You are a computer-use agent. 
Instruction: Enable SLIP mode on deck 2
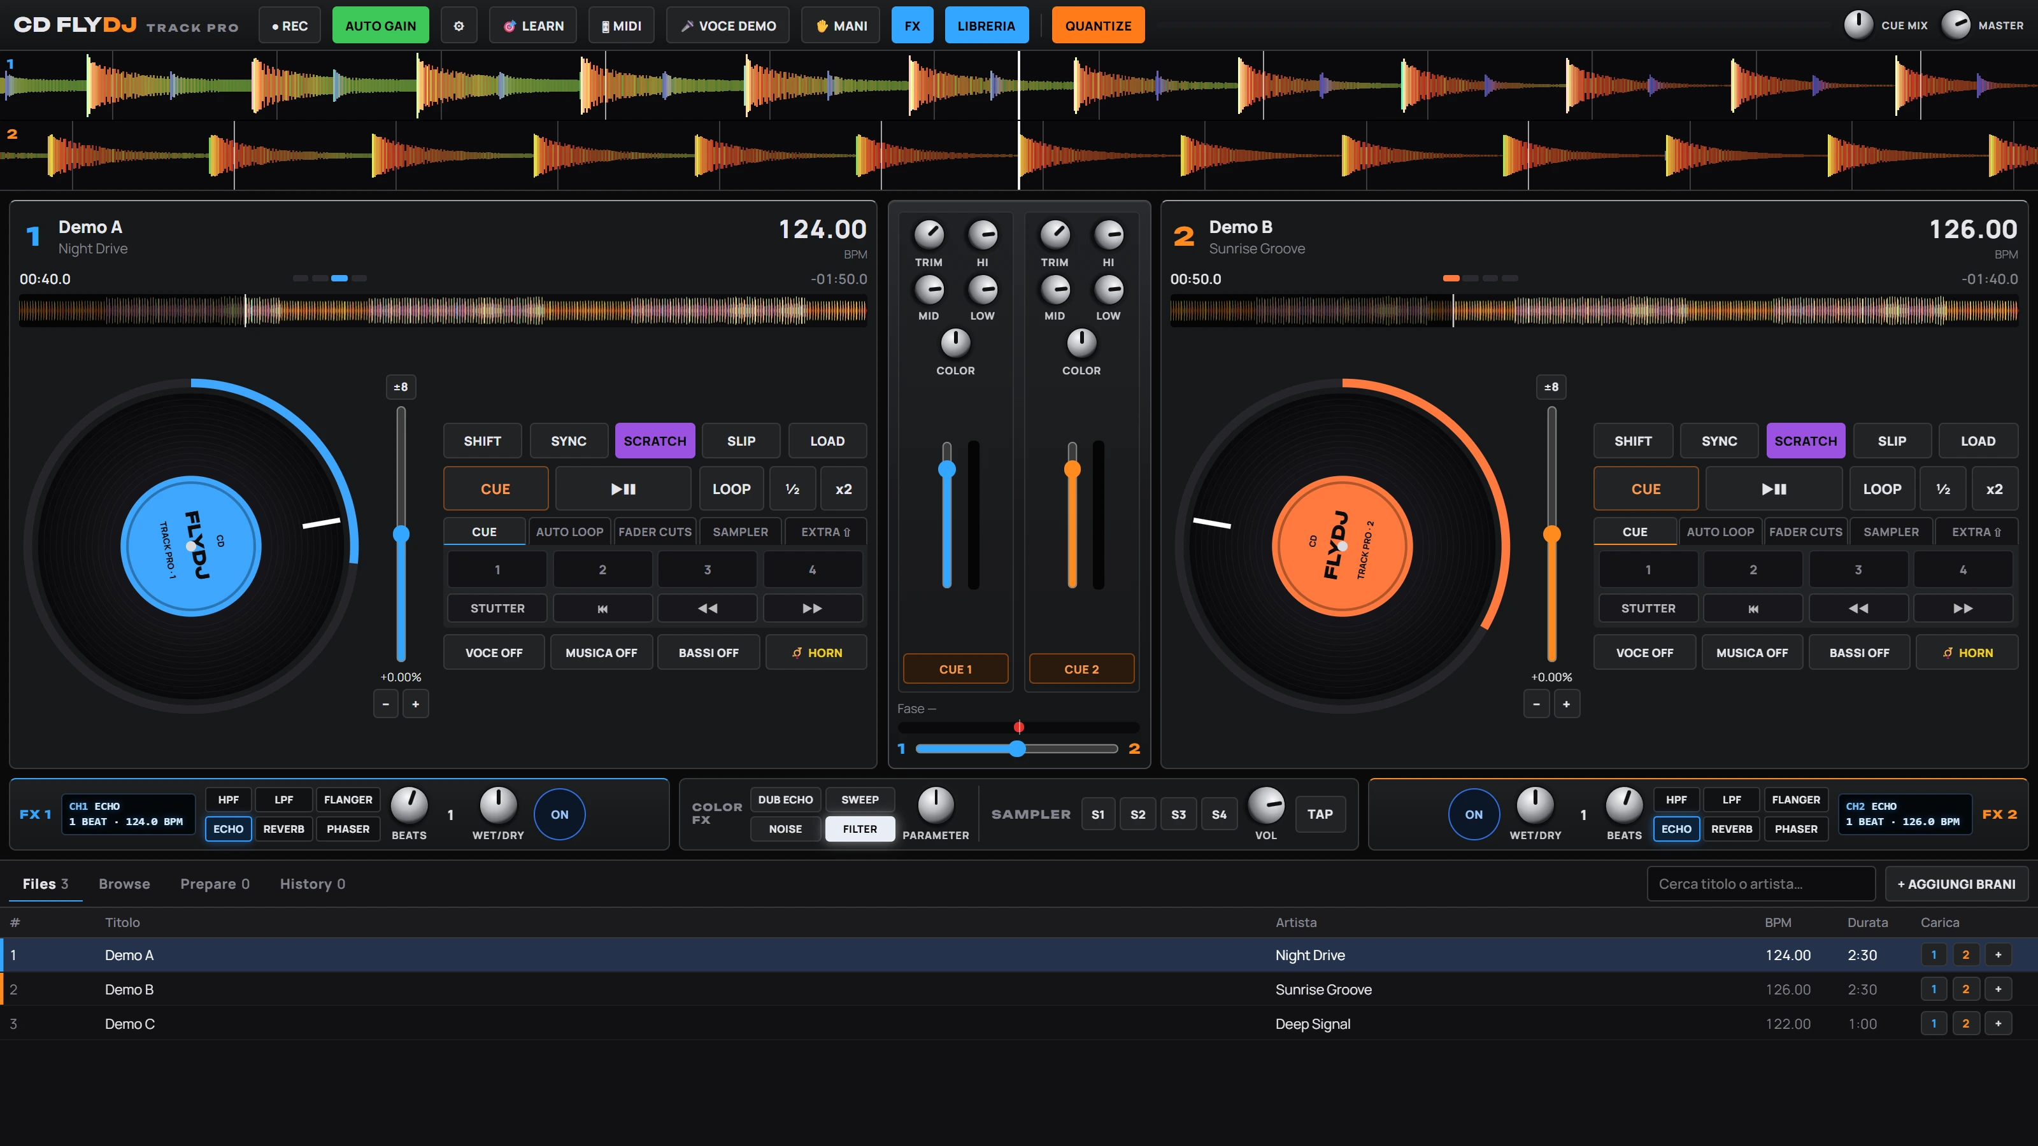point(1892,441)
